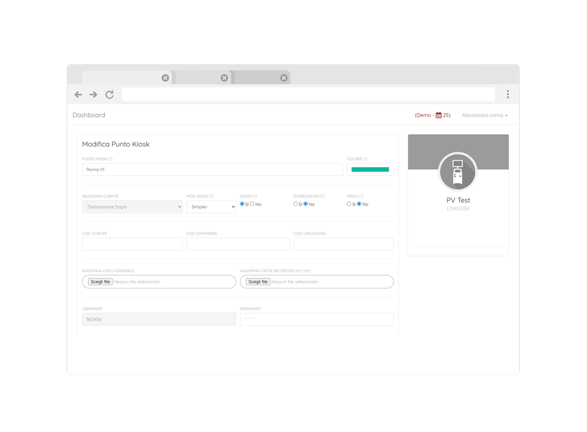Click the calendar icon in the Demo notice

[438, 115]
